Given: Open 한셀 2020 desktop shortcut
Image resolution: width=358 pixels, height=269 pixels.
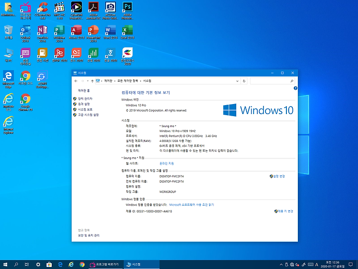Looking at the screenshot, I should [93, 55].
